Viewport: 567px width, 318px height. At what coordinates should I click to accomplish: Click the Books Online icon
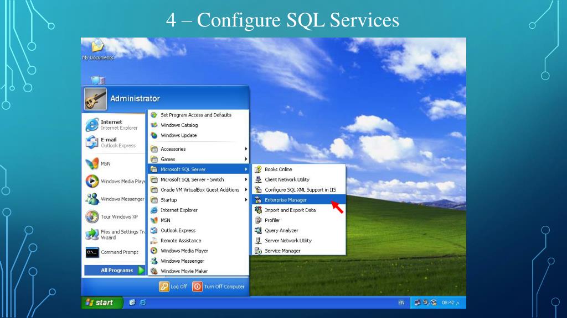[258, 169]
